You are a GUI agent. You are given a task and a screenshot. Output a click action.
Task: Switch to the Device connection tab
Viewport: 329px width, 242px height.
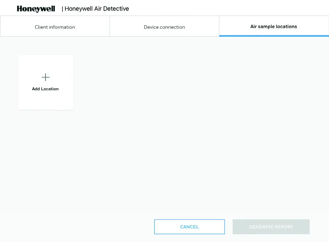click(164, 26)
